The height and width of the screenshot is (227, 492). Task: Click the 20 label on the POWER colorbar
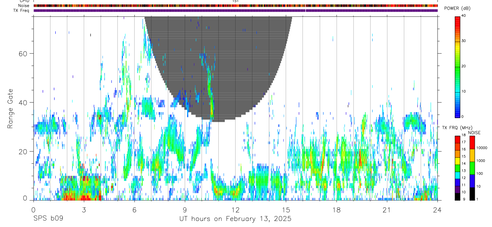(x=464, y=66)
